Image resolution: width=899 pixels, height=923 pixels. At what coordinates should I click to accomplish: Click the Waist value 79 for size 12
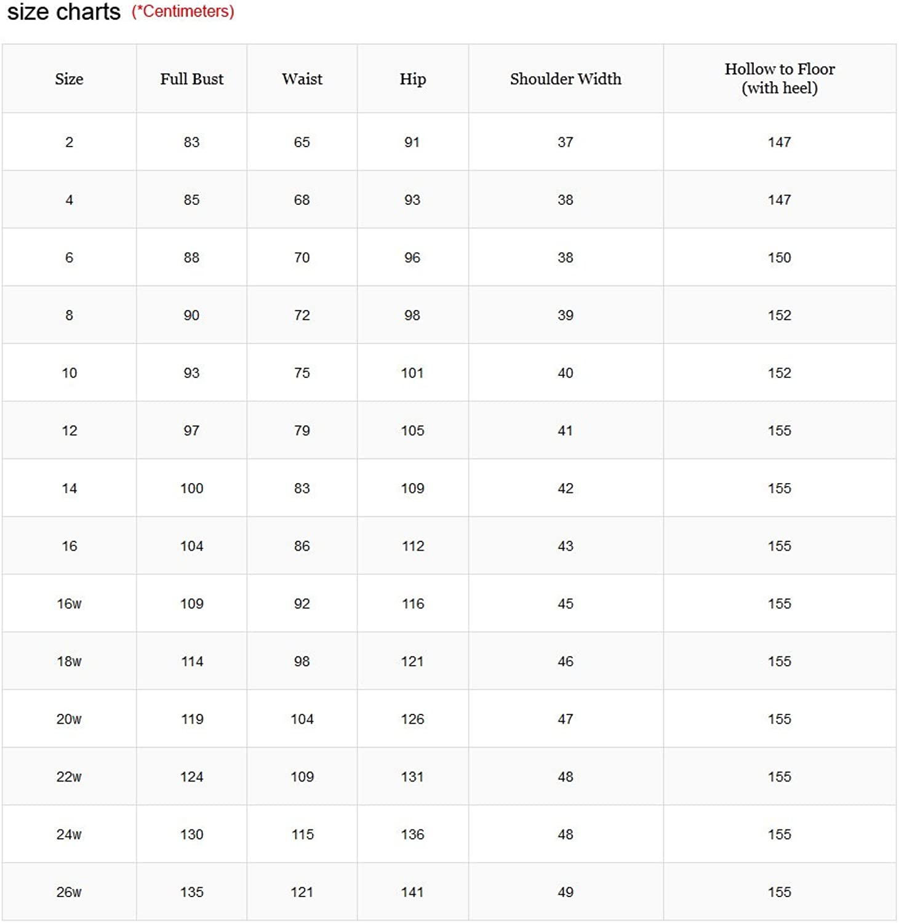pos(302,431)
